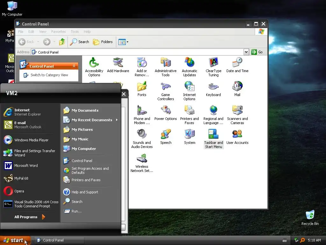Open the View menu
Screen dimensions: 326x245
click(x=43, y=32)
